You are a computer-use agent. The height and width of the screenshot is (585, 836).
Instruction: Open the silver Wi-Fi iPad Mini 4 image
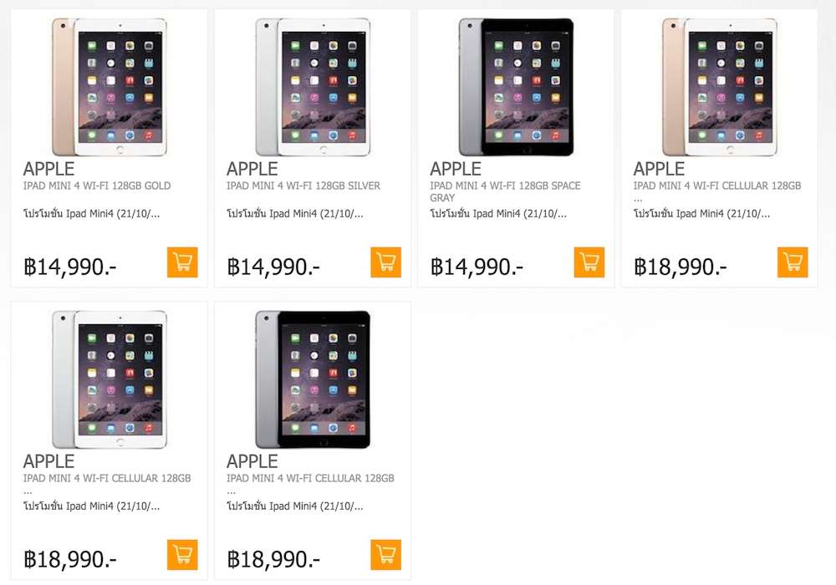[313, 86]
